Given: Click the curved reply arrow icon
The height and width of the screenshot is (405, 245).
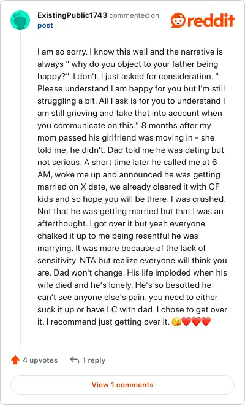Looking at the screenshot, I should coord(75,360).
